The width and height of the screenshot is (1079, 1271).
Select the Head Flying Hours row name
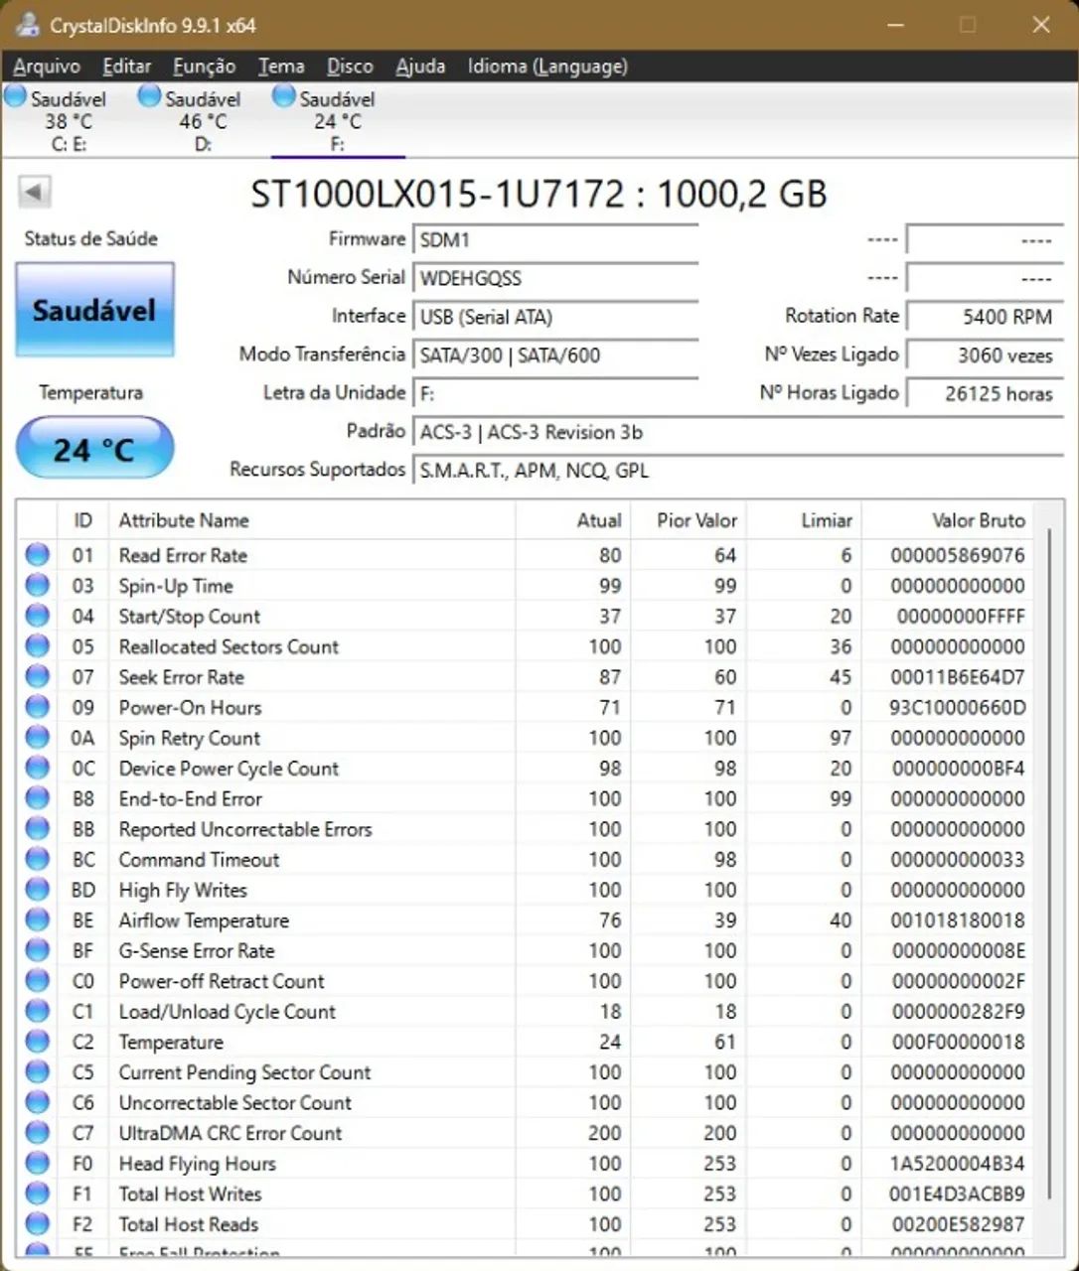[197, 1164]
